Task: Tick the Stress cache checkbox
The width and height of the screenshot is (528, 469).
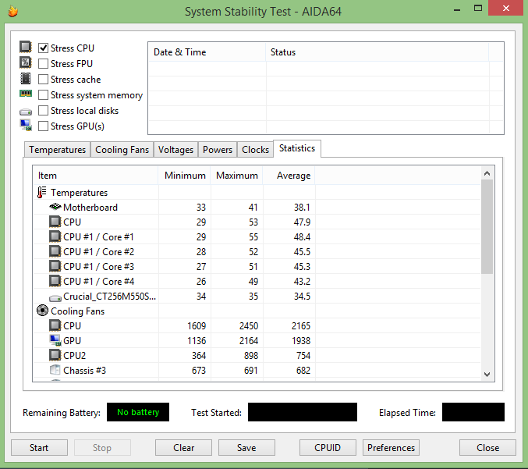Action: click(x=43, y=80)
